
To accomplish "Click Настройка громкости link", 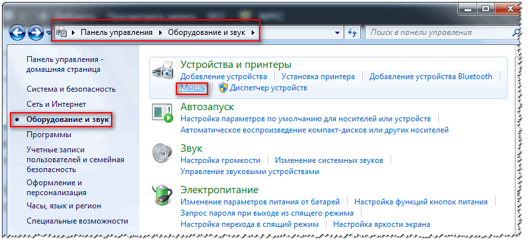I will coord(220,160).
